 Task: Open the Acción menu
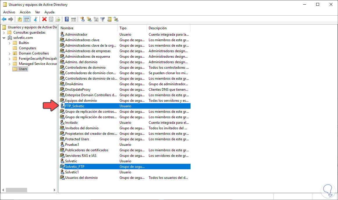(25, 12)
